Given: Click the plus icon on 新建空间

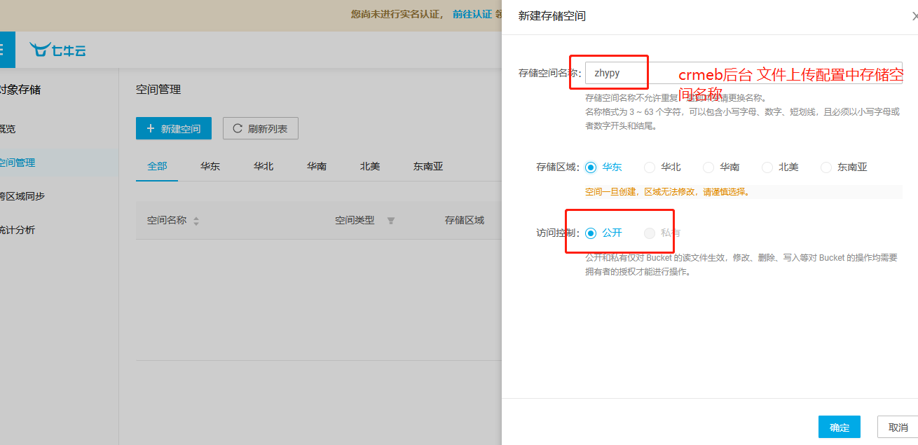Looking at the screenshot, I should pyautogui.click(x=151, y=129).
